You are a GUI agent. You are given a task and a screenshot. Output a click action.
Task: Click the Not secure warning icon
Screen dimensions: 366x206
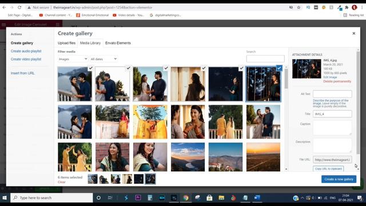(29, 7)
